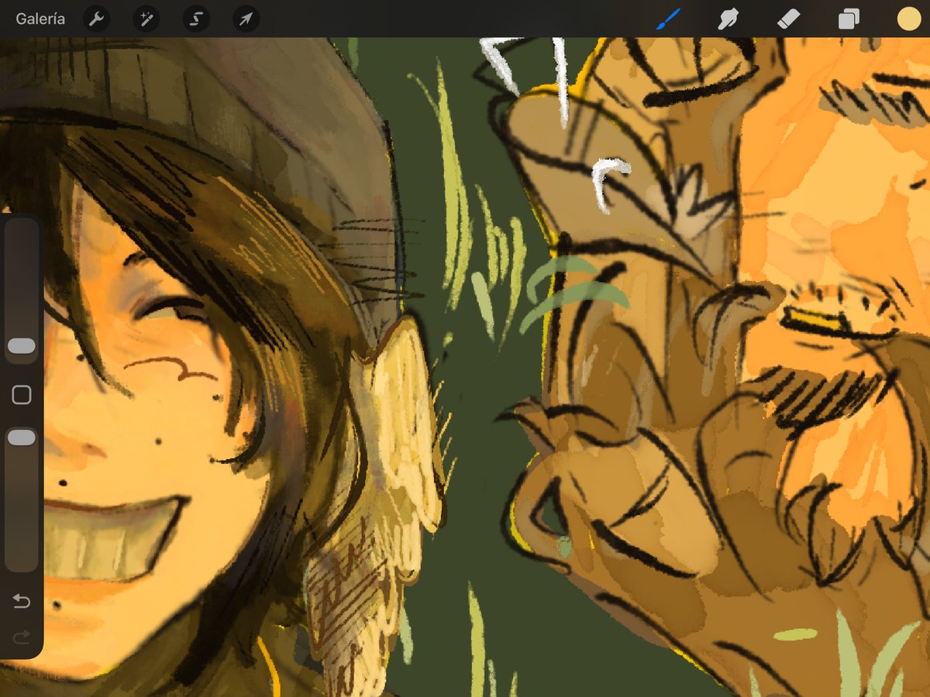Open the Galería gallery view

point(40,19)
